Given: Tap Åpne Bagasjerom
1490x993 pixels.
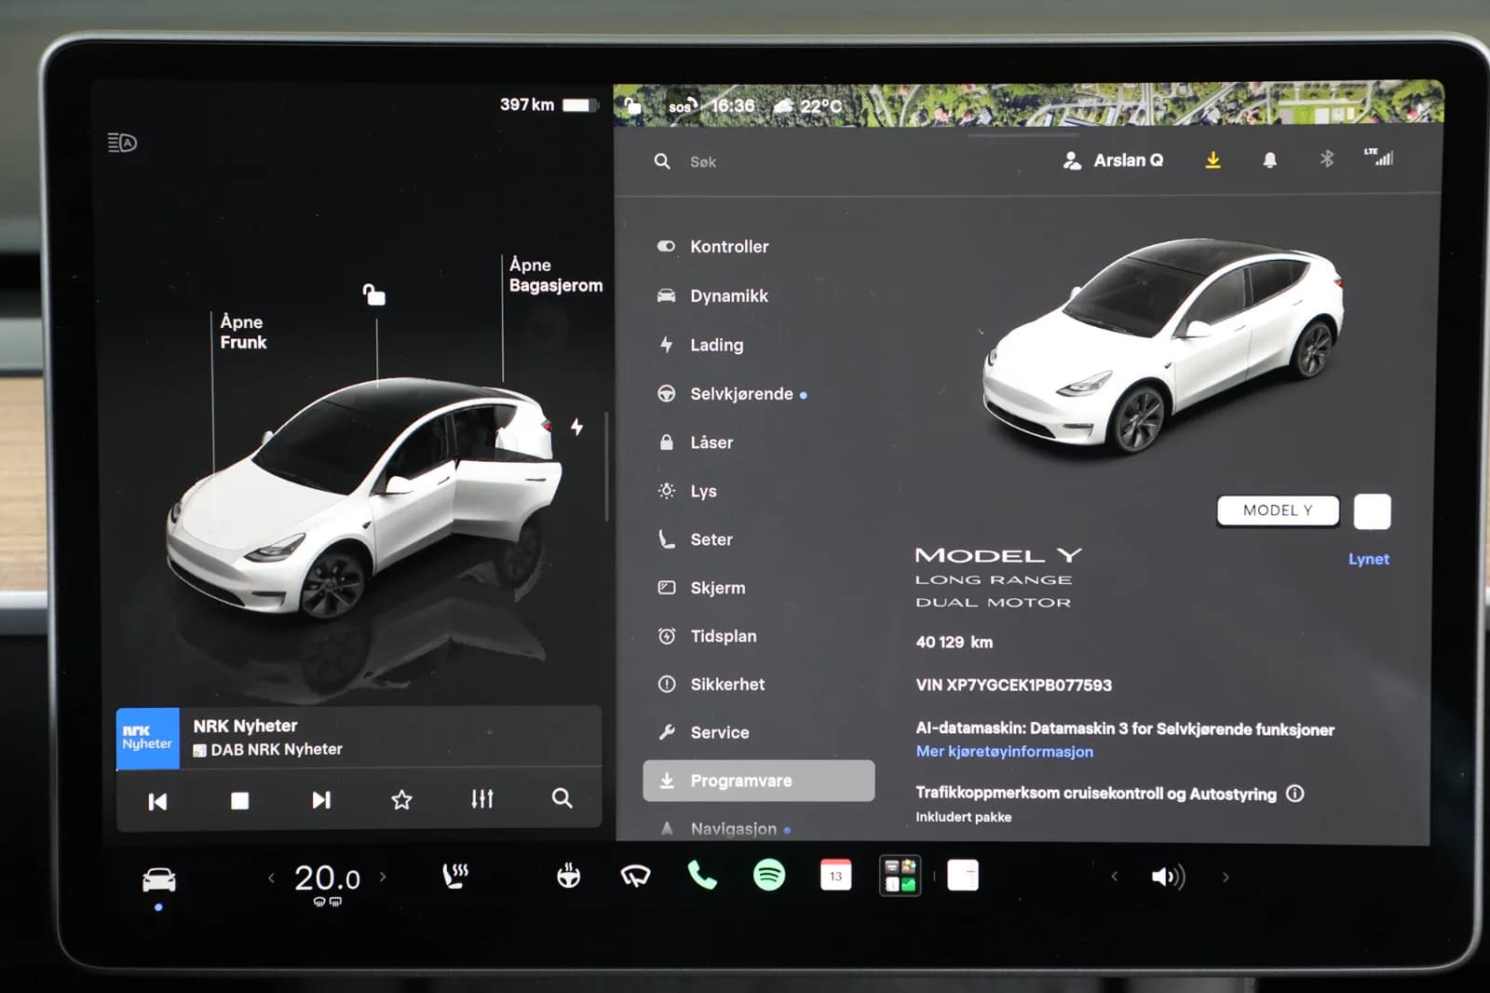Looking at the screenshot, I should coord(556,275).
